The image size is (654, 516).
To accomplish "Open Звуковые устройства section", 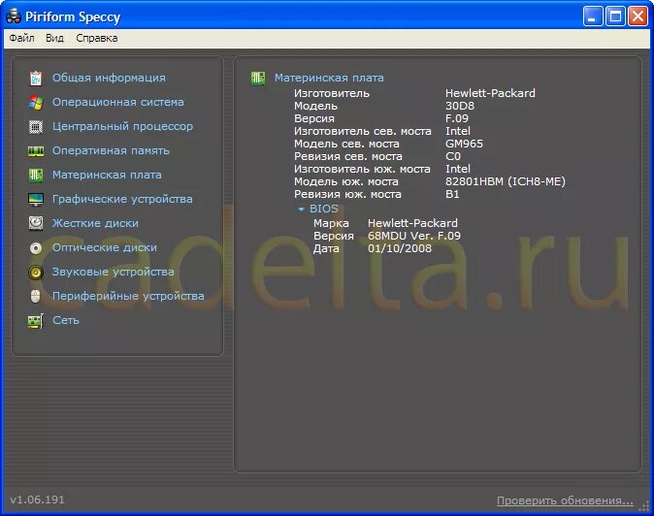I will click(x=113, y=272).
